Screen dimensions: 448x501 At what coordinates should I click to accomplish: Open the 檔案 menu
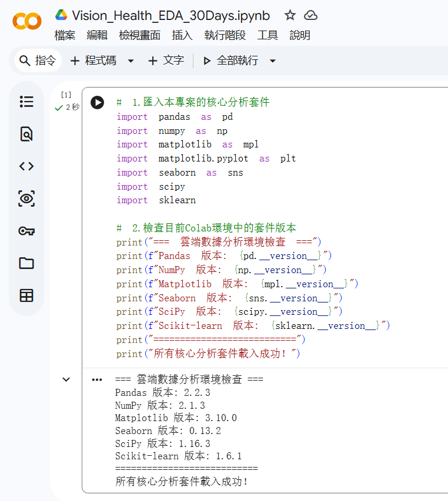65,35
